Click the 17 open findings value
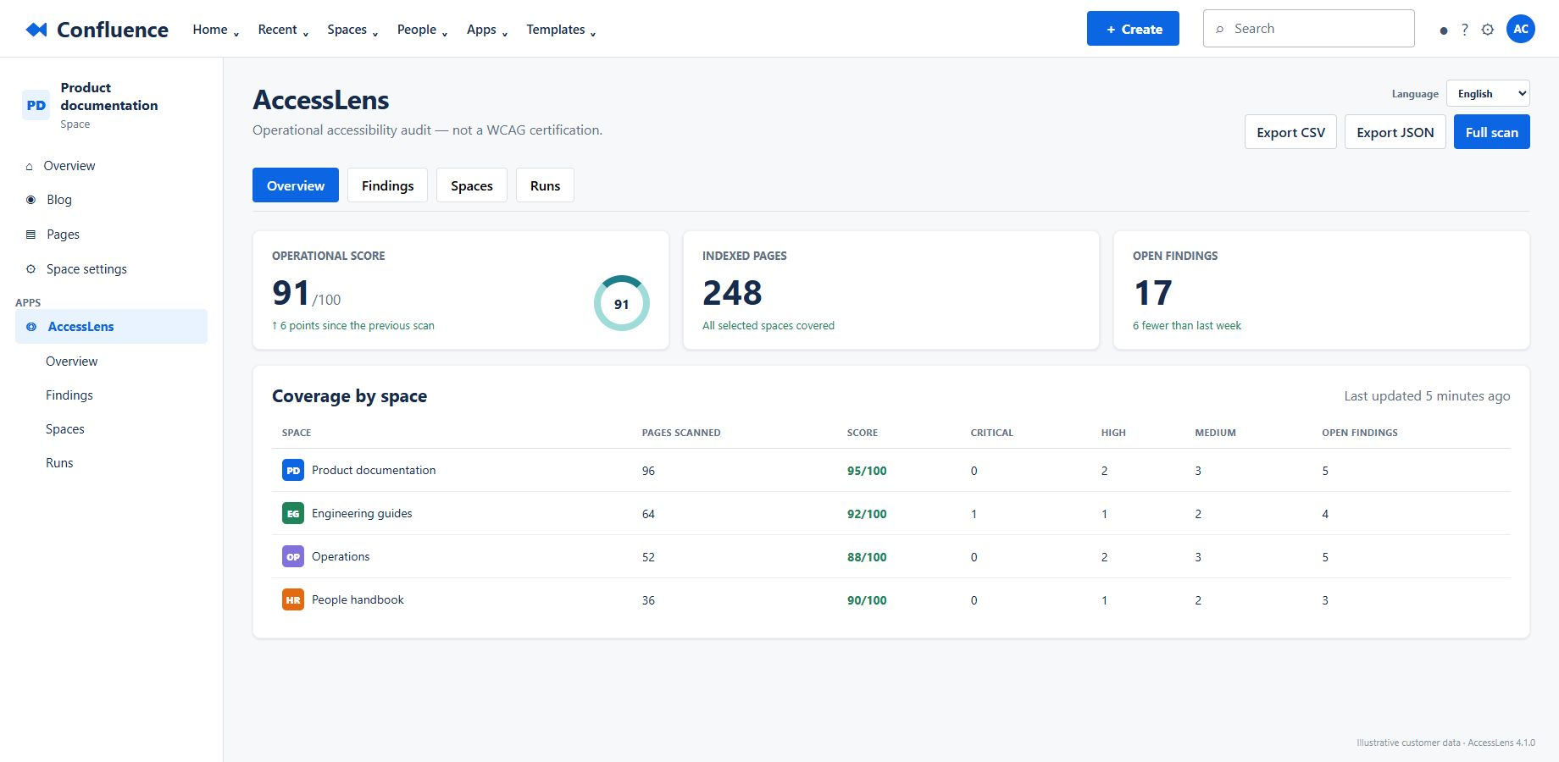 click(1153, 293)
